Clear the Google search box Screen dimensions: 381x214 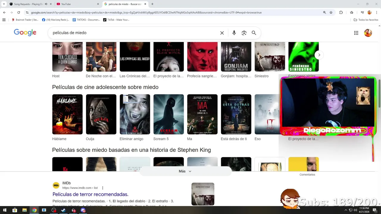[x=222, y=33]
